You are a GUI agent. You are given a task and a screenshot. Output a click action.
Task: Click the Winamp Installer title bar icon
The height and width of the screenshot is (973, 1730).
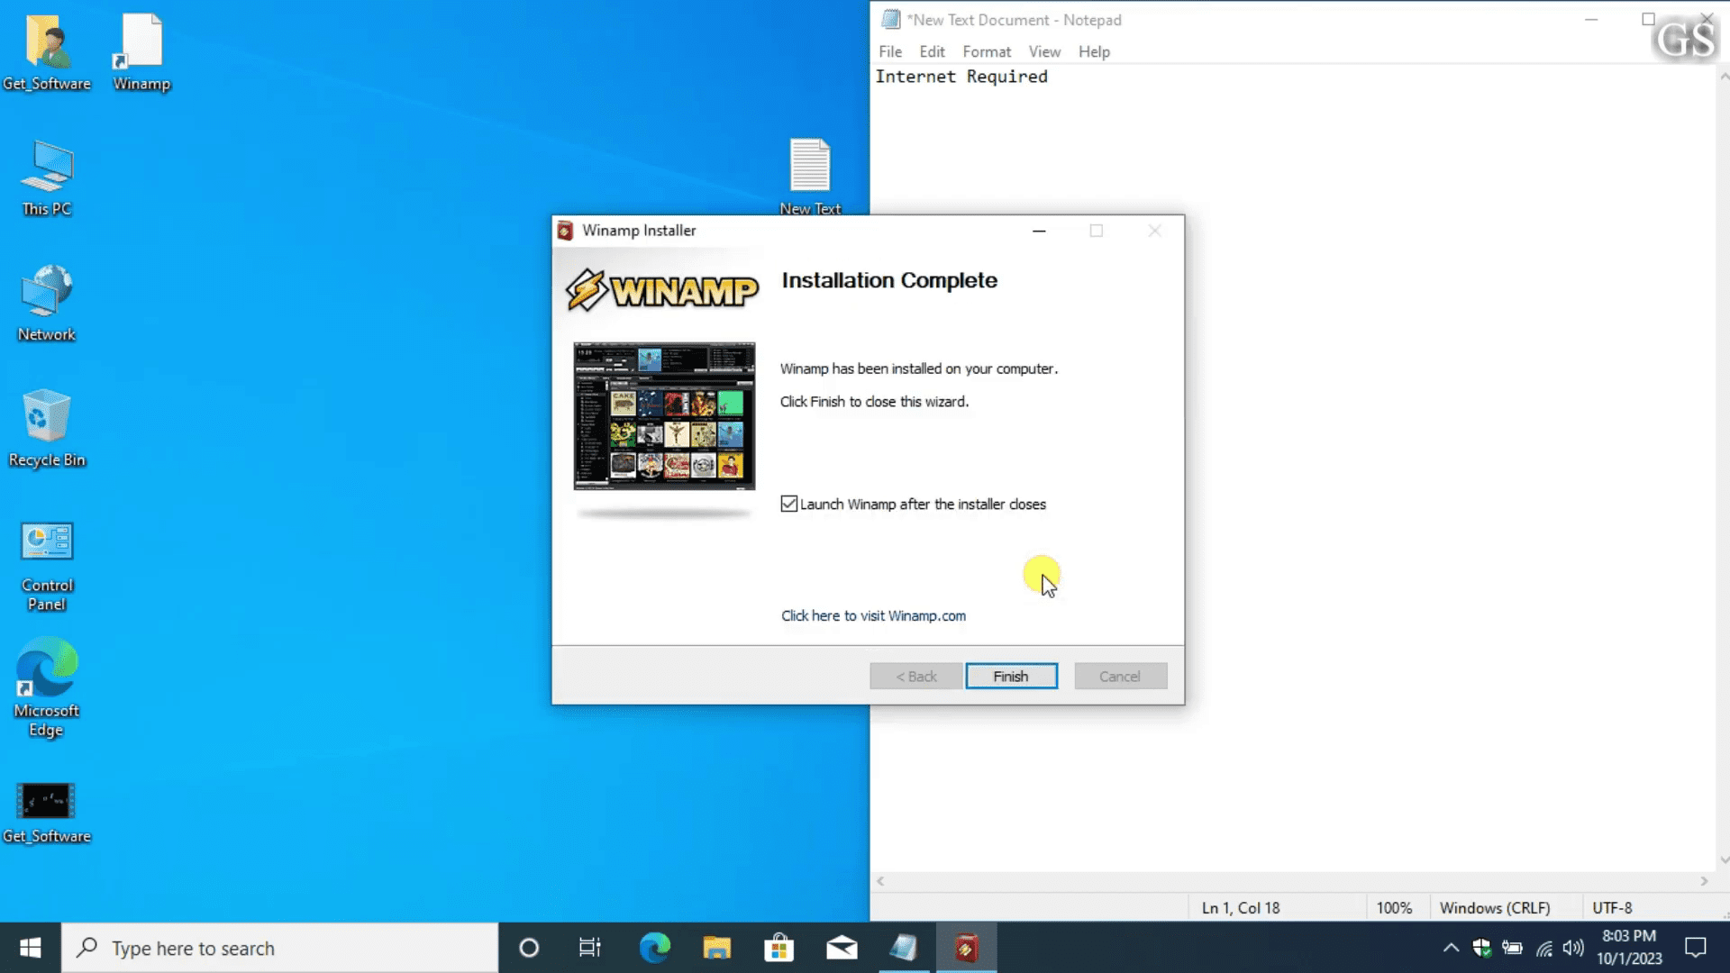[x=565, y=231]
